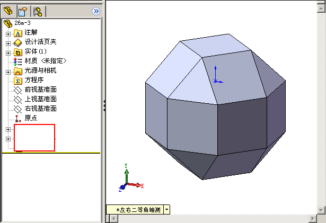This screenshot has width=326, height=223.
Task: Click the panel splitter collapse arrows
Action: point(104,105)
